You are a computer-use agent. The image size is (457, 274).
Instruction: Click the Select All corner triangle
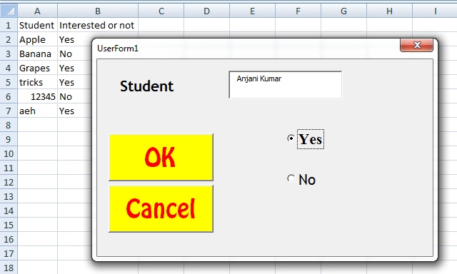[9, 11]
